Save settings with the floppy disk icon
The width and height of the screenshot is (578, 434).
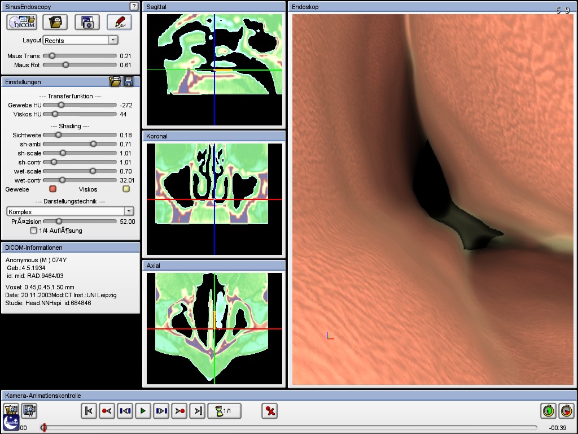[x=129, y=82]
